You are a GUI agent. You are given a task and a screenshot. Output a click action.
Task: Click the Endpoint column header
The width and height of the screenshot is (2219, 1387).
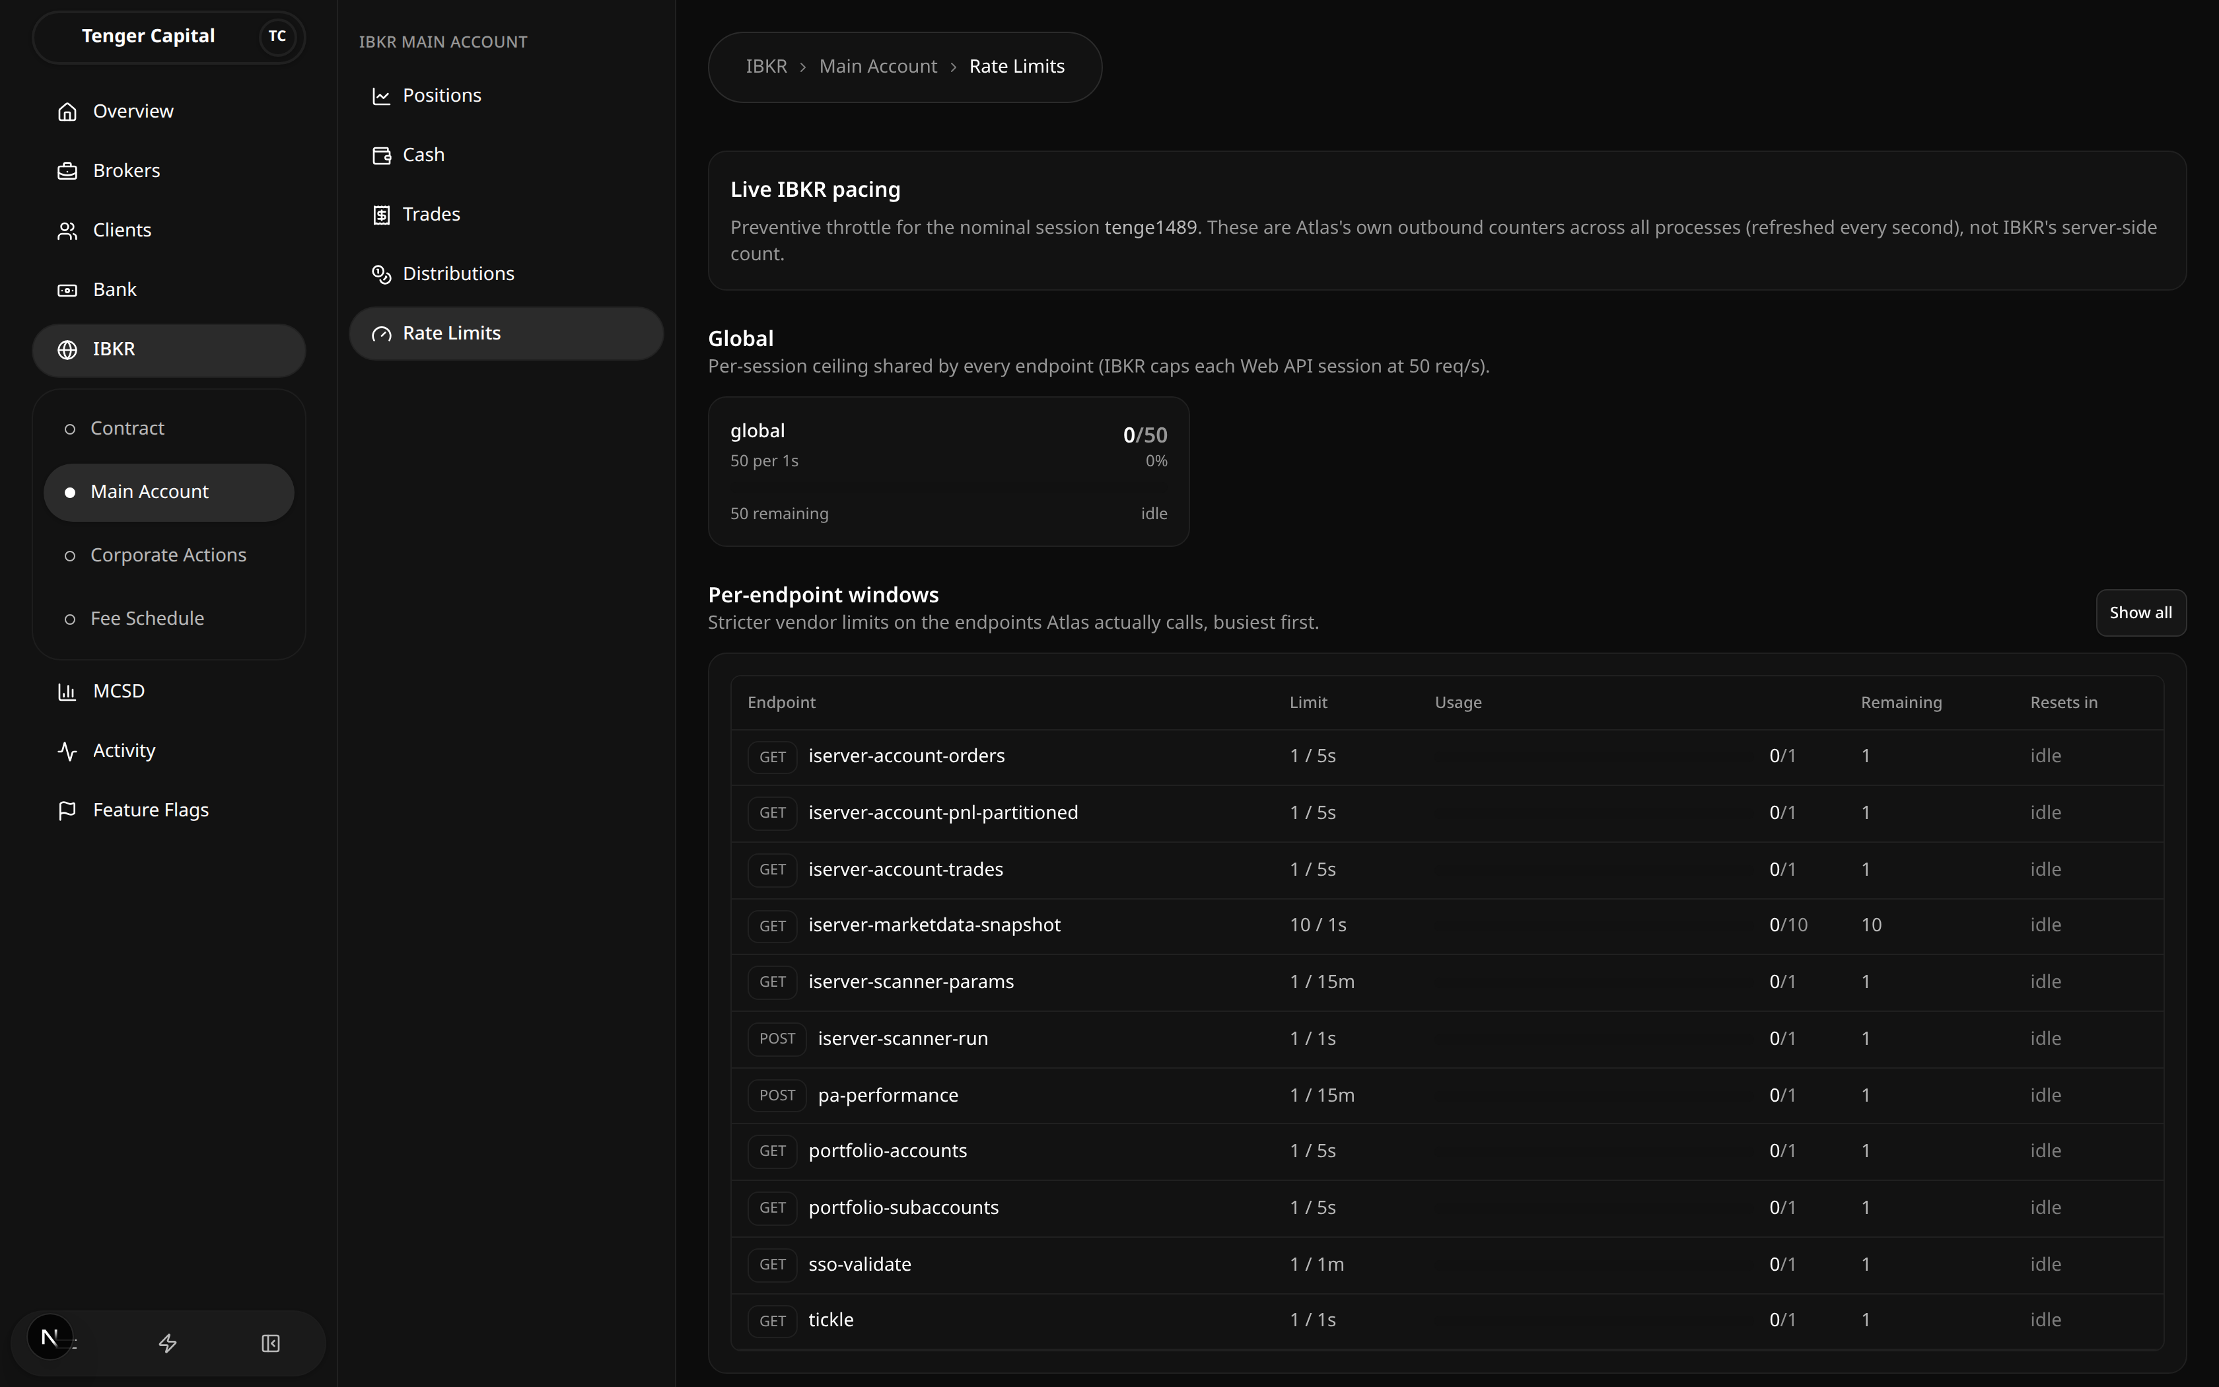[x=781, y=703]
